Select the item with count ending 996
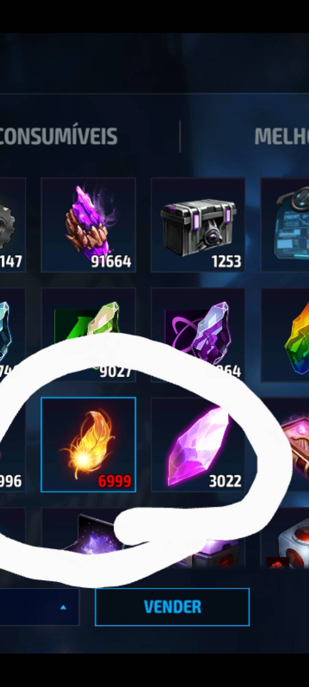 pos(12,444)
